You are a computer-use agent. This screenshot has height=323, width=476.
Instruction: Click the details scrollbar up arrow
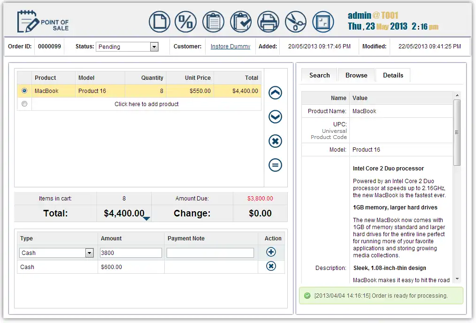[457, 95]
